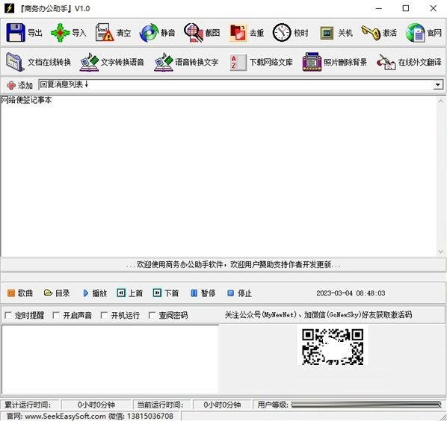Expand the 回复消息列表 dropdown arrow
The image size is (447, 421).
438,84
